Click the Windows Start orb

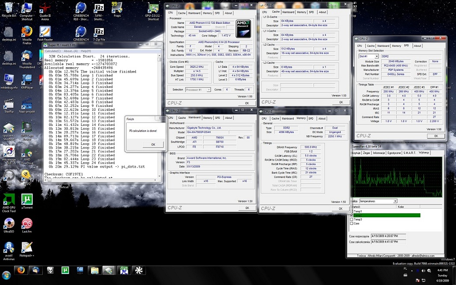pyautogui.click(x=7, y=275)
